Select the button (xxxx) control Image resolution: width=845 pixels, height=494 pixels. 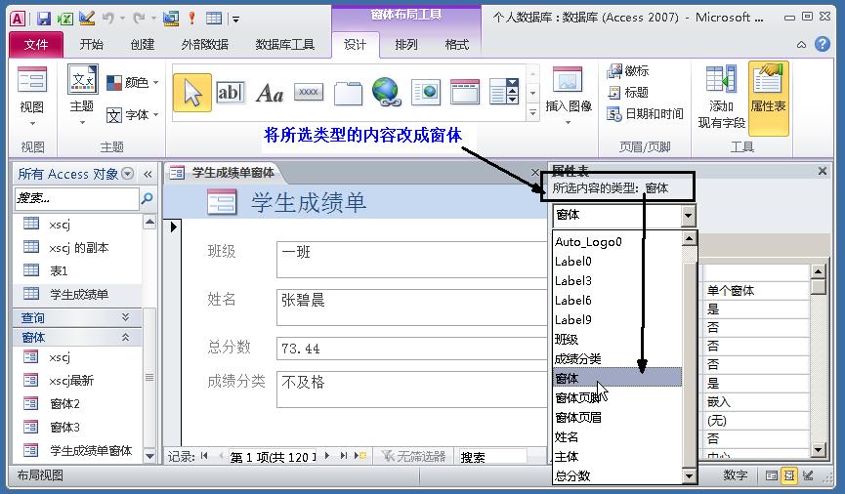coord(309,92)
